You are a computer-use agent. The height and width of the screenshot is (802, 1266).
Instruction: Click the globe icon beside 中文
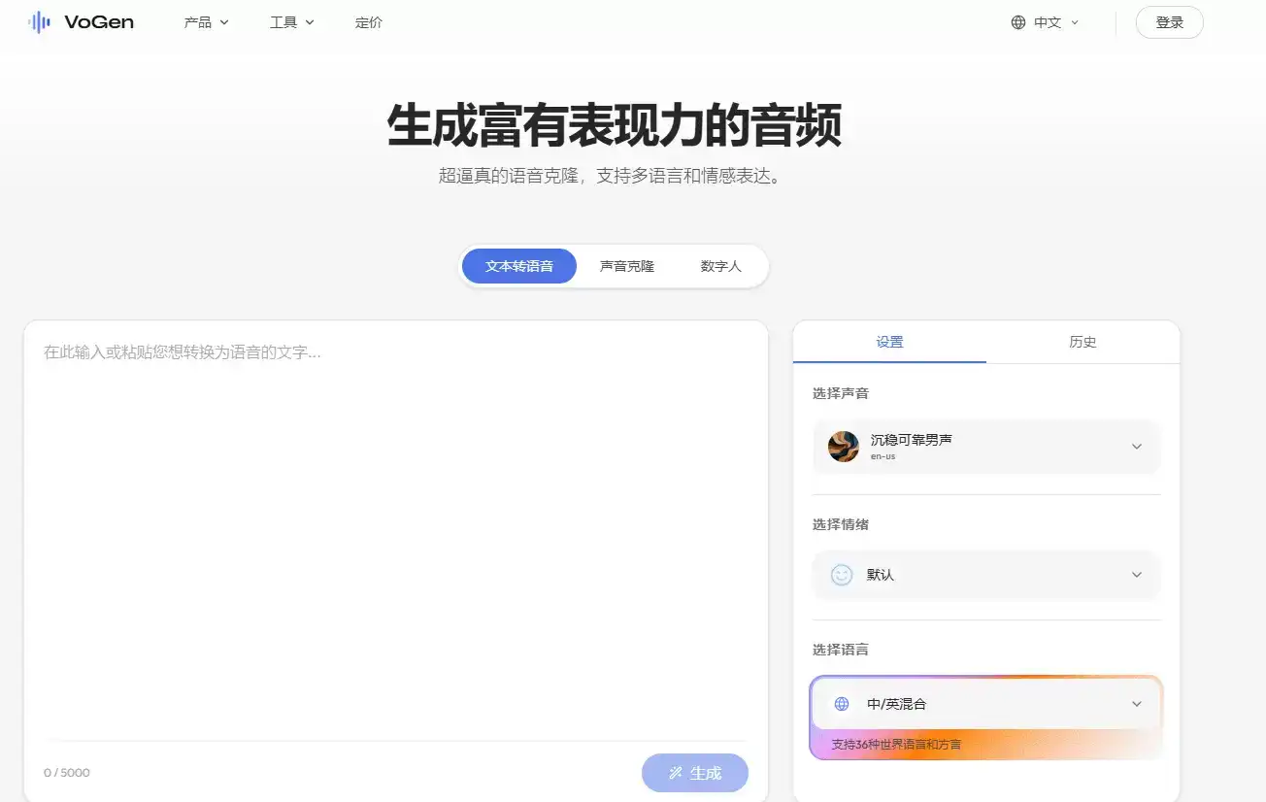1017,22
